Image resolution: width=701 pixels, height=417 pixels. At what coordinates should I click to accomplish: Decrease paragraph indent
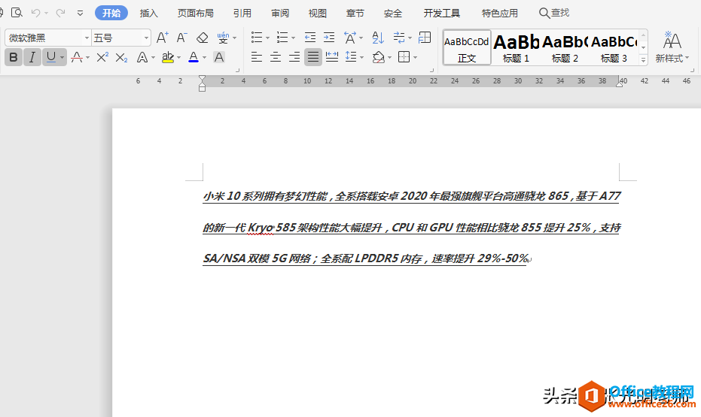(x=309, y=38)
